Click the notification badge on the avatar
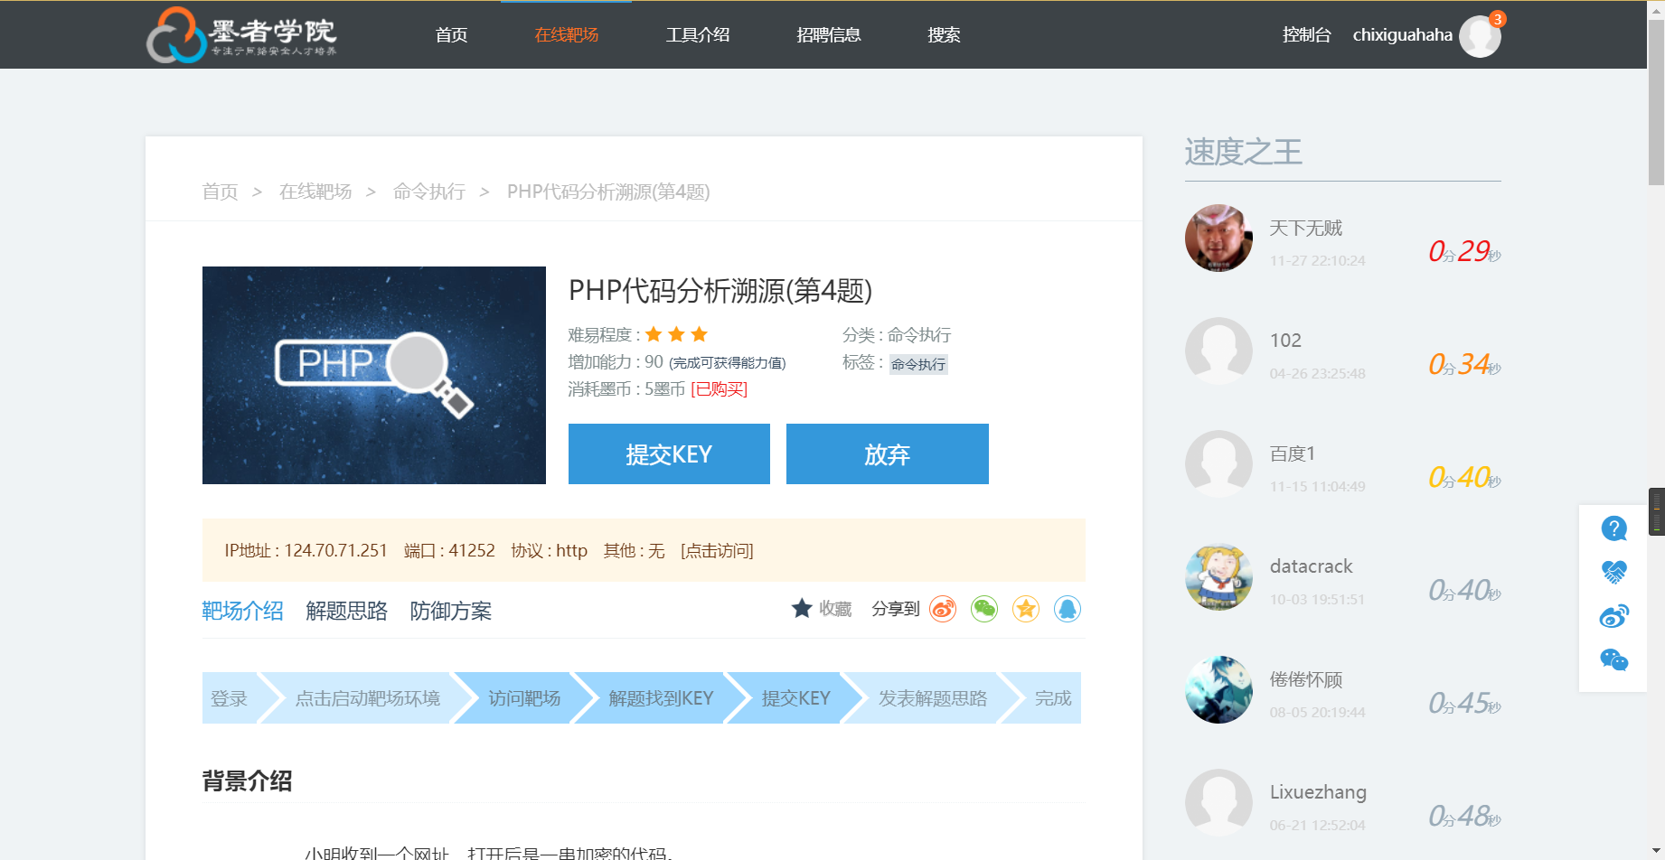This screenshot has height=860, width=1665. [x=1497, y=17]
